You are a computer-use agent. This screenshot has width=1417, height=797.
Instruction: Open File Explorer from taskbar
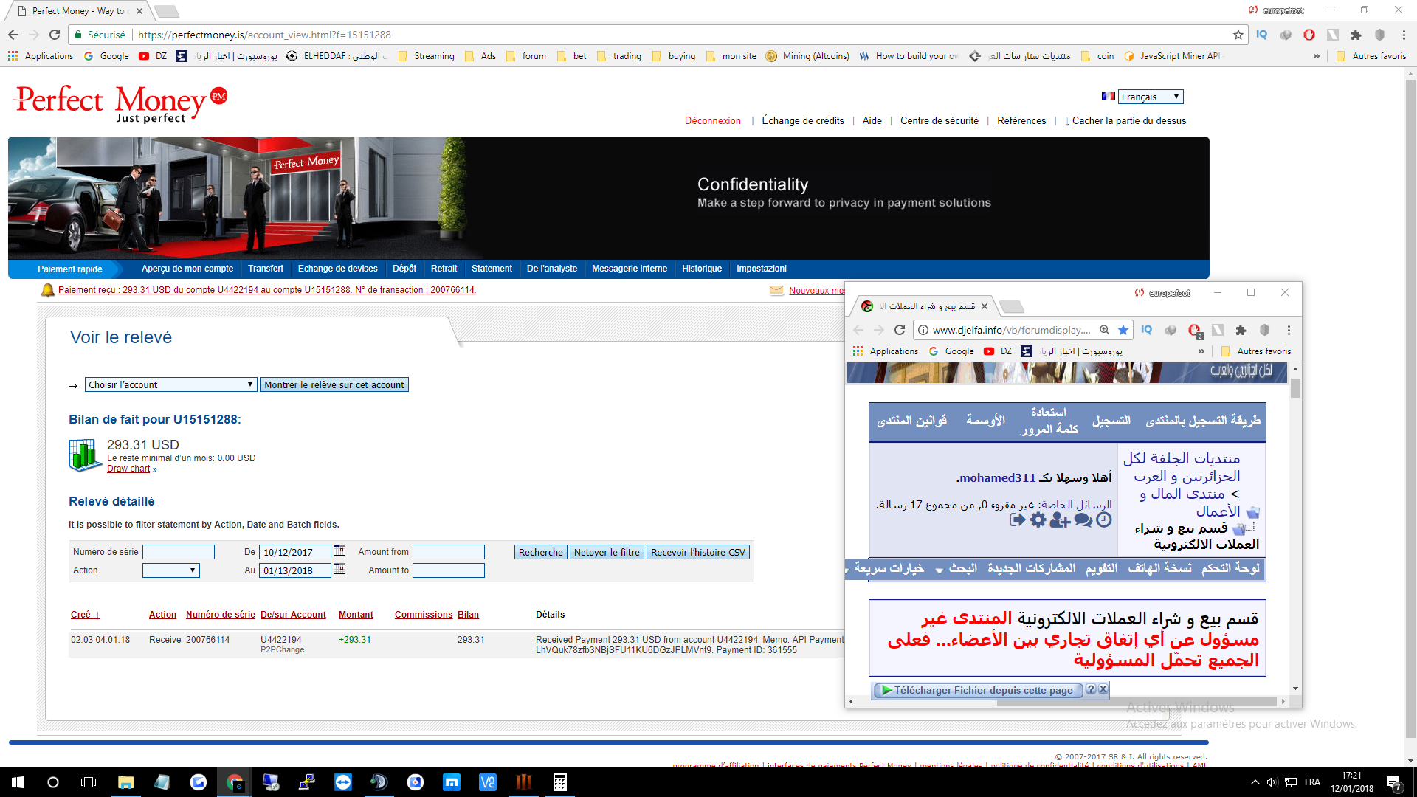(x=125, y=782)
